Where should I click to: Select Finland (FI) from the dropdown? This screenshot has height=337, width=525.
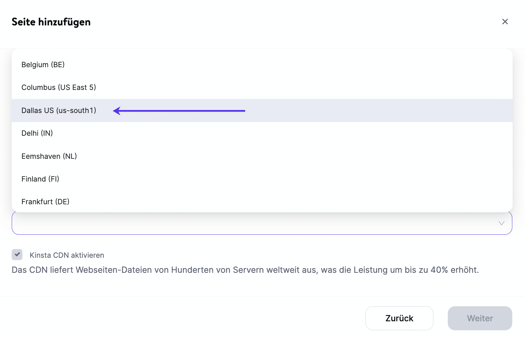tap(40, 179)
